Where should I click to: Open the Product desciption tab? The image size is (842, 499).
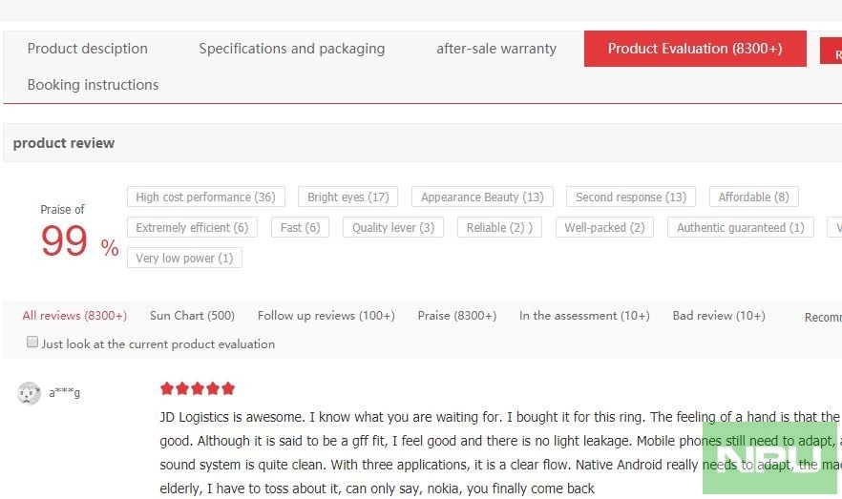pyautogui.click(x=88, y=49)
